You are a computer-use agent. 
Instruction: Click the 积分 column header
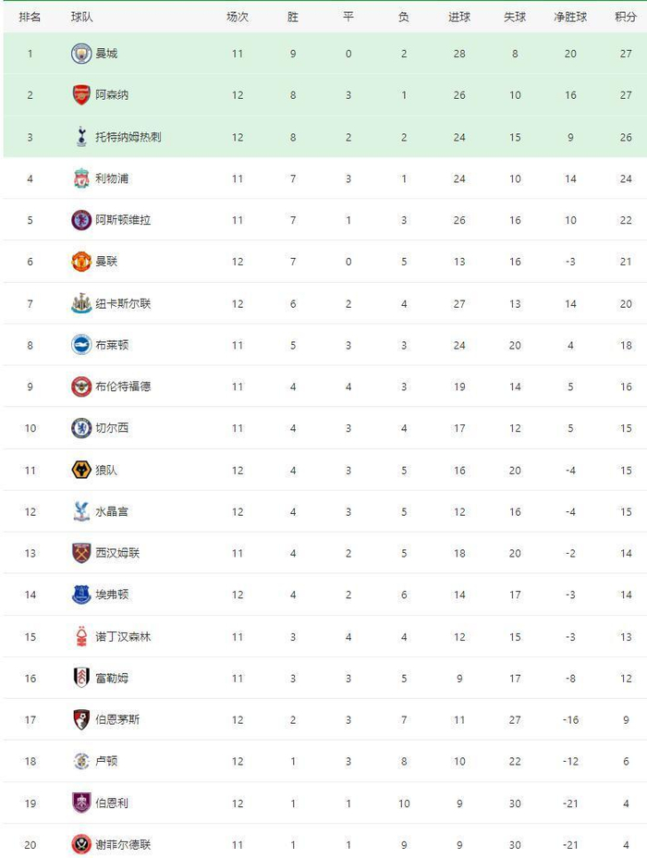[626, 17]
